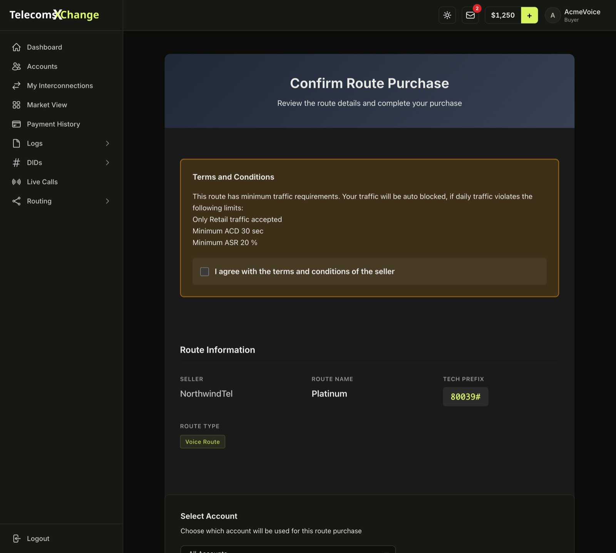Click the Logs file icon
616x553 pixels.
[16, 143]
